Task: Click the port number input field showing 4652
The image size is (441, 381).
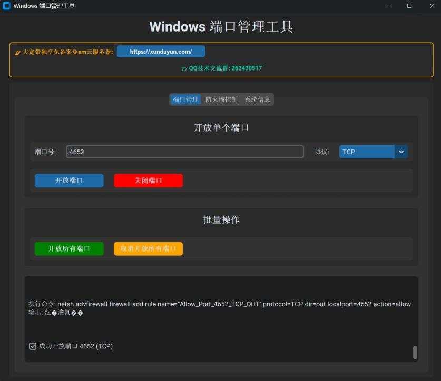Action: [184, 152]
